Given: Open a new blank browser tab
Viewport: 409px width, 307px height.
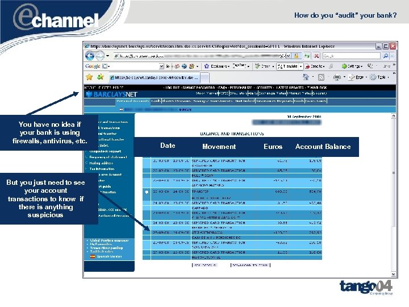Looking at the screenshot, I should (204, 77).
